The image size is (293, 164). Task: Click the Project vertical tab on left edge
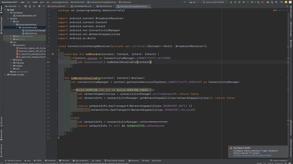coord(1,10)
